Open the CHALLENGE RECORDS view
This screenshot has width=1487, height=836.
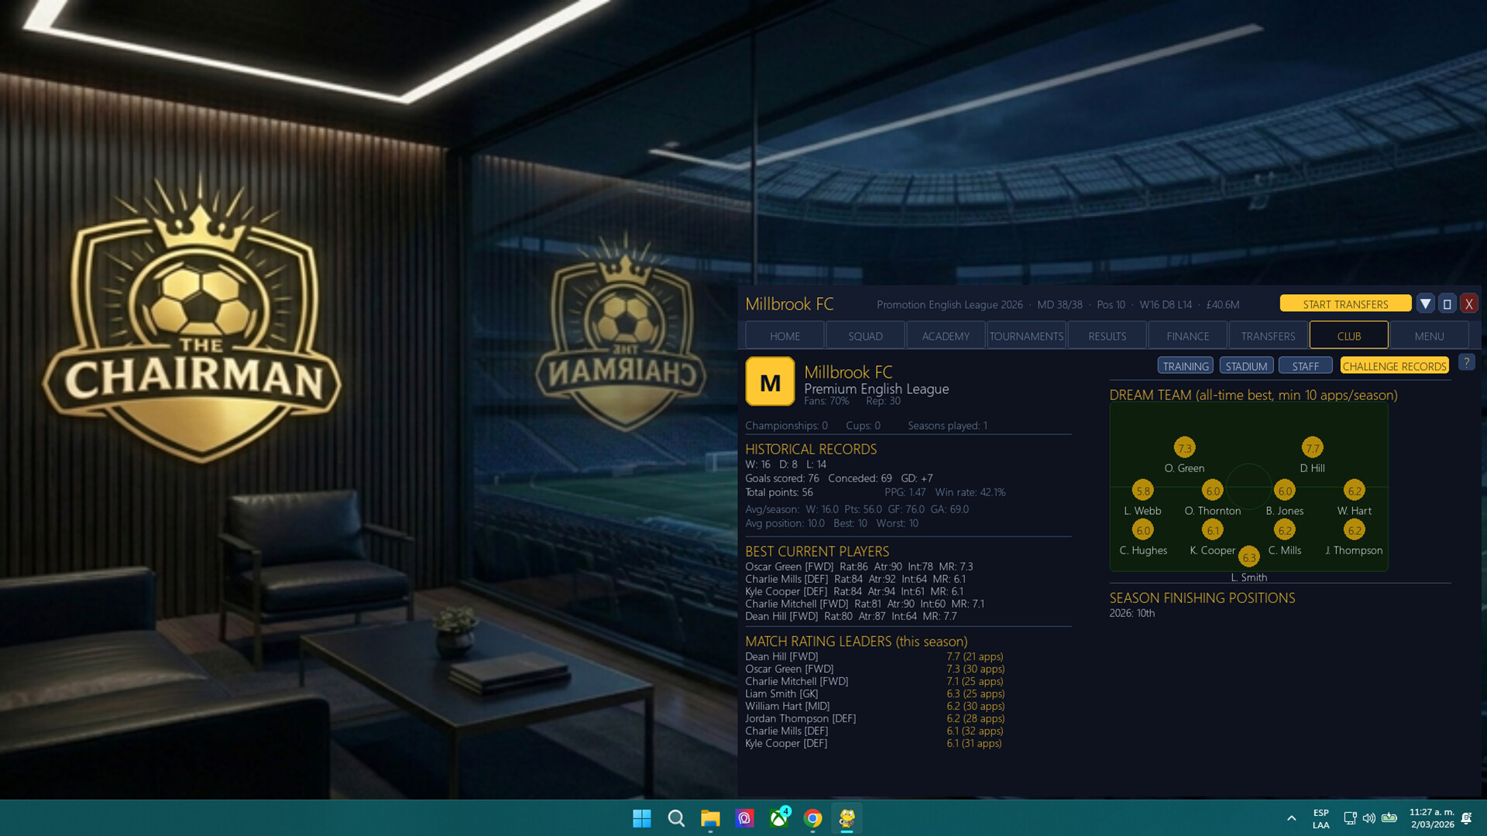pyautogui.click(x=1394, y=366)
